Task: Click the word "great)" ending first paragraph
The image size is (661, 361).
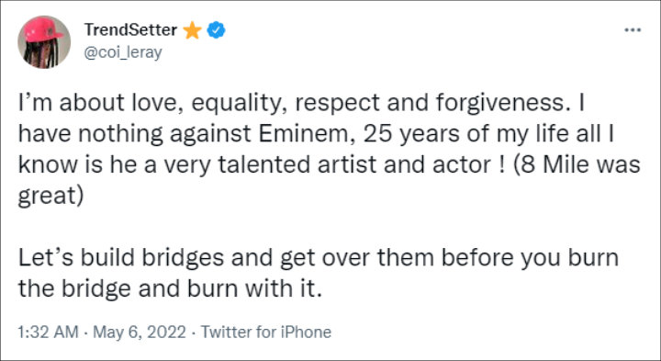Action: (50, 197)
